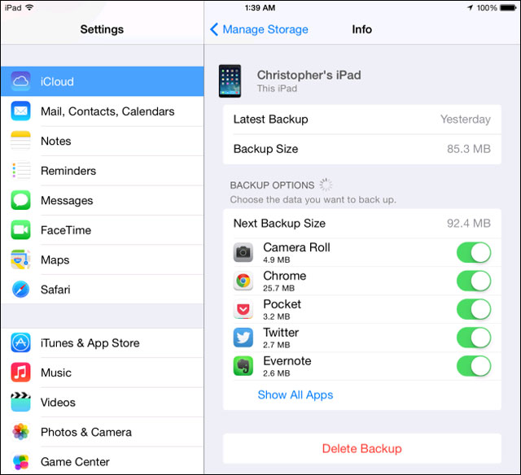Tap the location services arrow icon
The image size is (521, 475).
tap(471, 7)
